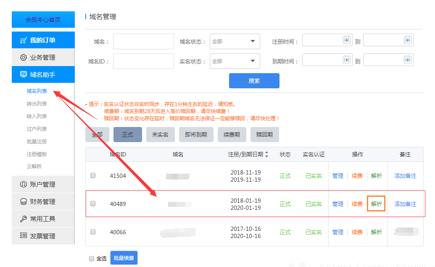Click the wrench icon next to 常用工具
The width and height of the screenshot is (435, 267).
point(23,219)
